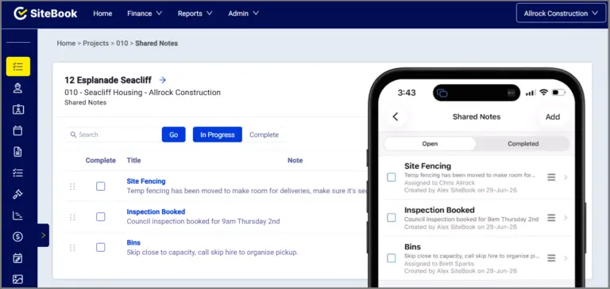
Task: Open the ID badge sidebar icon
Action: pyautogui.click(x=18, y=109)
